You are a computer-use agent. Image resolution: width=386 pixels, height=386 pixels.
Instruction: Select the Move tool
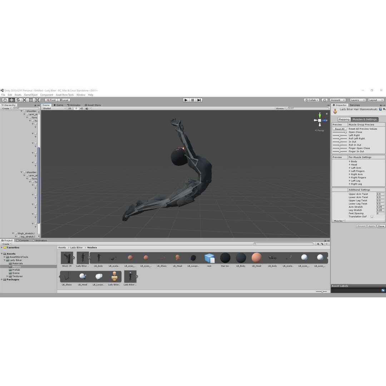pyautogui.click(x=11, y=100)
